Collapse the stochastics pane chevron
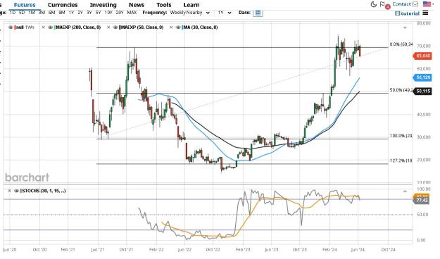The width and height of the screenshot is (440, 259). click(405, 191)
